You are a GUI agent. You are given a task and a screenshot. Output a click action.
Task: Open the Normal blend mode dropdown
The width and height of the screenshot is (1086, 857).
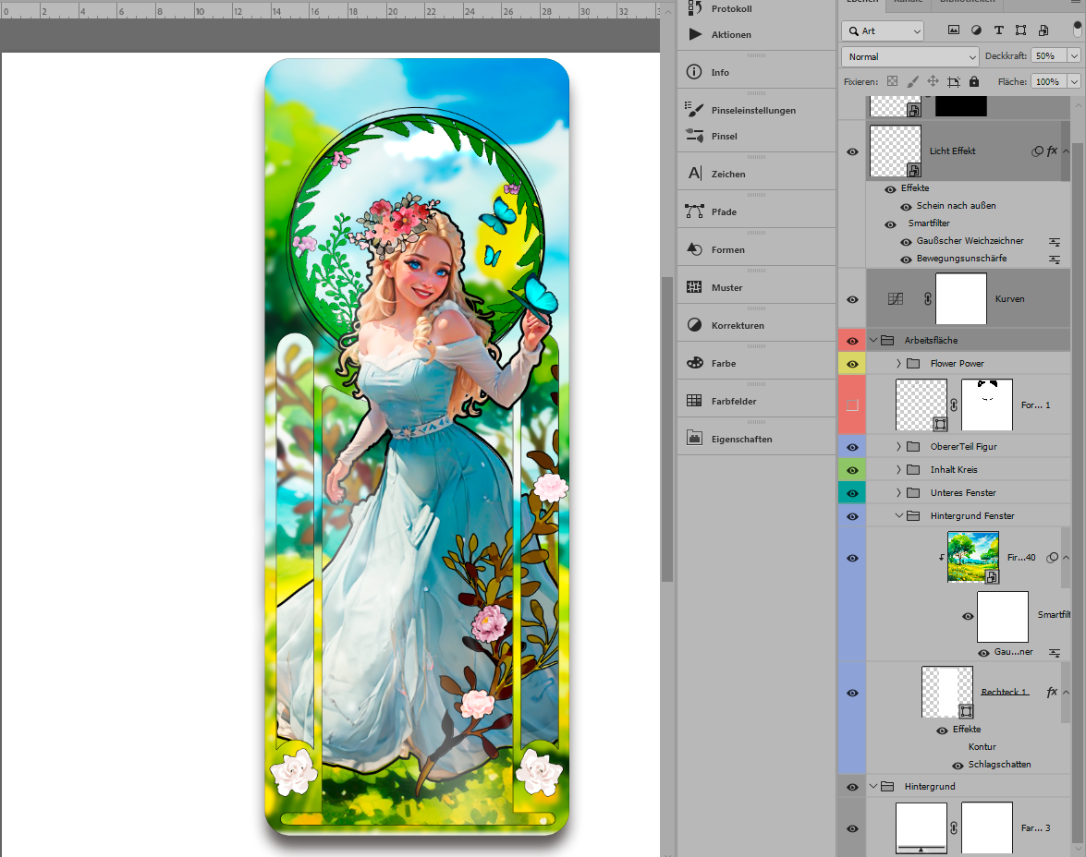pos(909,56)
